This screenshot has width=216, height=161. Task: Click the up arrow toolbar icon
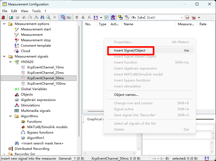[x=77, y=17]
